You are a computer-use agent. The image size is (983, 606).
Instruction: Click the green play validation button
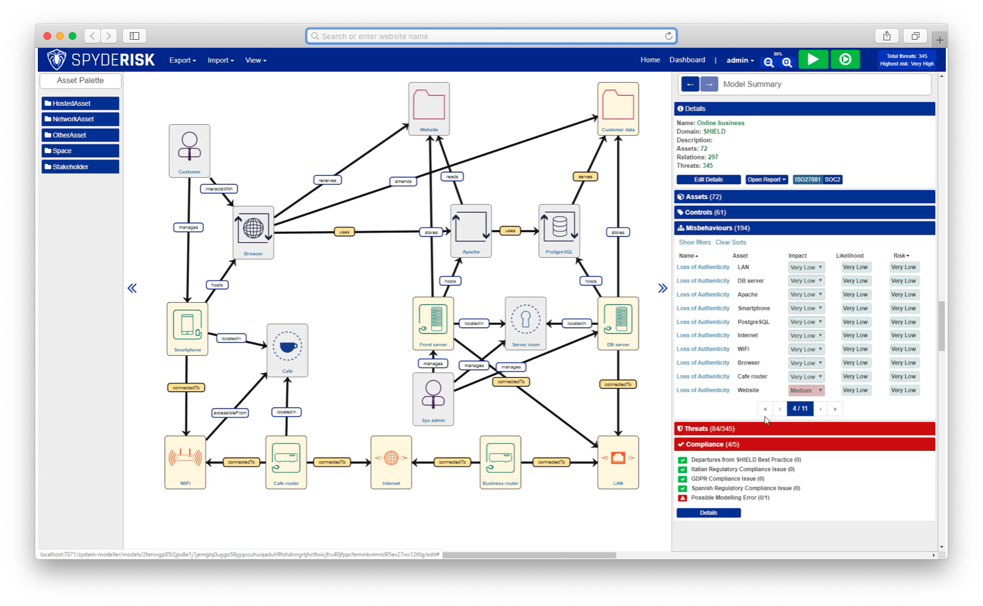click(813, 59)
